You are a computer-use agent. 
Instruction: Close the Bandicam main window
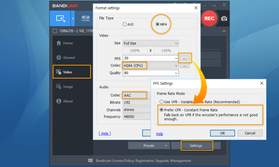click(224, 5)
